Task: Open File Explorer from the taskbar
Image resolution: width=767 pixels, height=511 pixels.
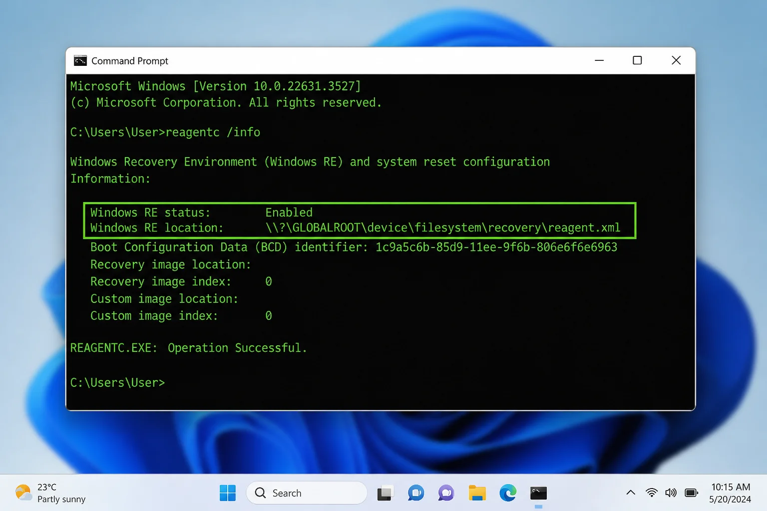Action: coord(477,493)
